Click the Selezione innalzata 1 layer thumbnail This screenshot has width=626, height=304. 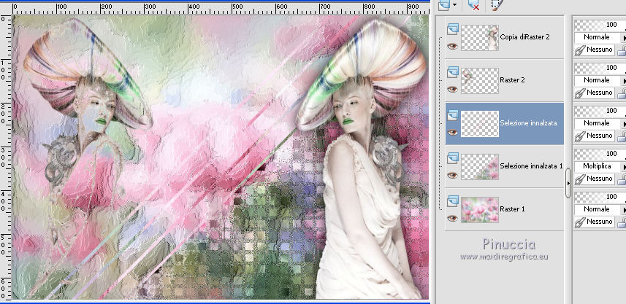coord(479,166)
